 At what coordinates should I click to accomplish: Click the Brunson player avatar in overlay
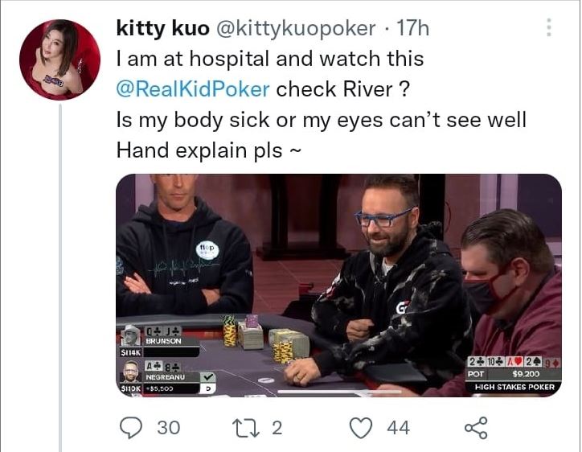(131, 335)
